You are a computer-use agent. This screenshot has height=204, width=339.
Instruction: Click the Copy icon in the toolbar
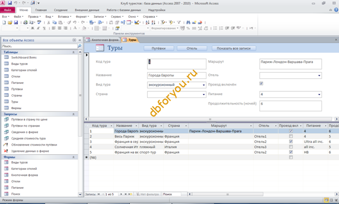pyautogui.click(x=54, y=22)
